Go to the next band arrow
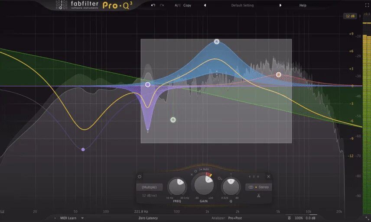 [258, 177]
